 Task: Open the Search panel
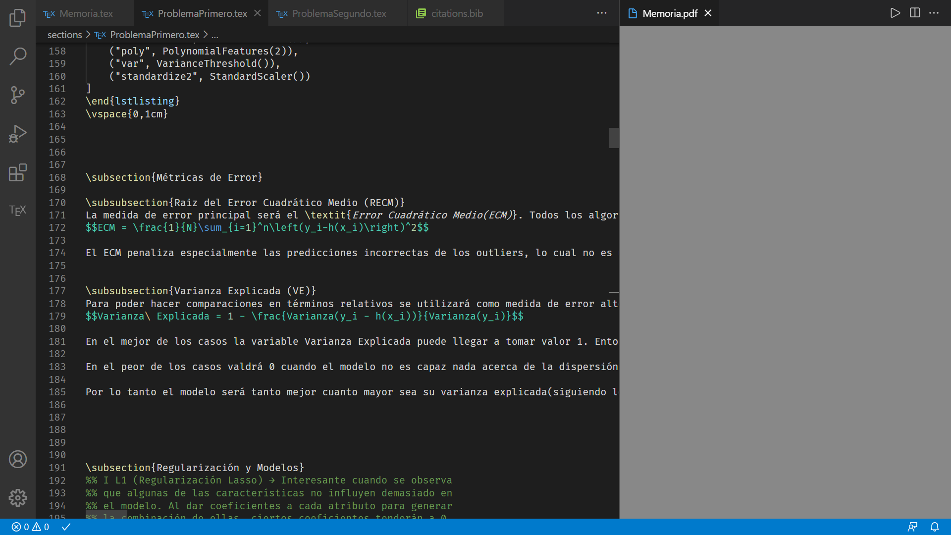pyautogui.click(x=18, y=56)
